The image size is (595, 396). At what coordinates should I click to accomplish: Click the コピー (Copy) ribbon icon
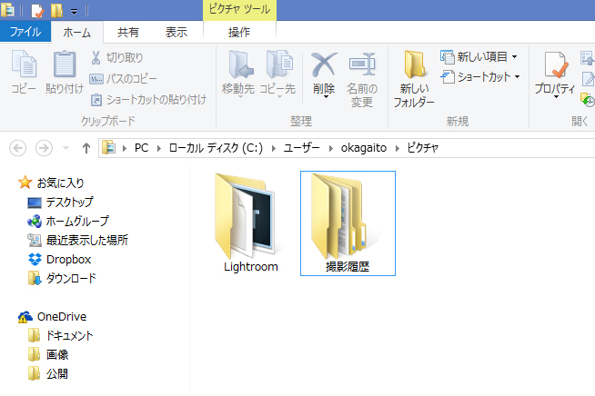point(24,72)
